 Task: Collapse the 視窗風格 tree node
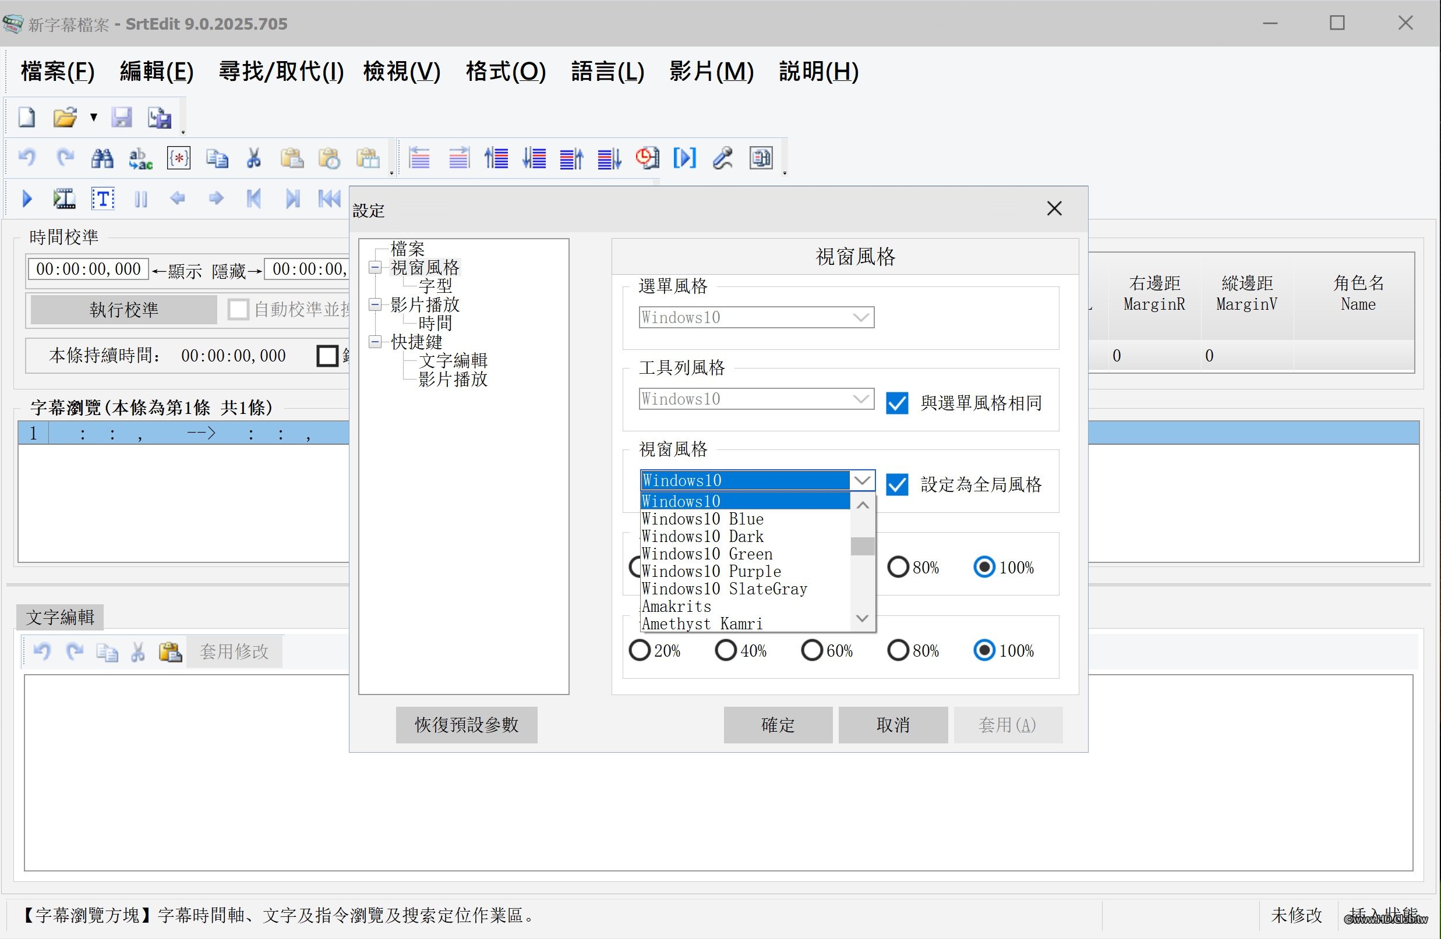[375, 267]
